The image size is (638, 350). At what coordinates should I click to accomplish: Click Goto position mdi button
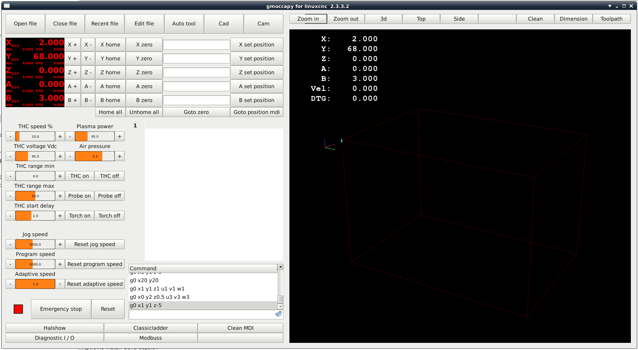pyautogui.click(x=257, y=112)
